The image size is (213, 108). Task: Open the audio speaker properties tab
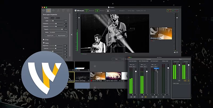coord(54,10)
